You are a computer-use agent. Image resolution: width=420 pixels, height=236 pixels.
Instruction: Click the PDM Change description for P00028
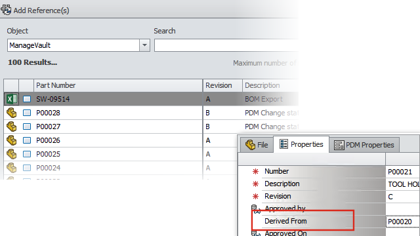[x=271, y=113]
